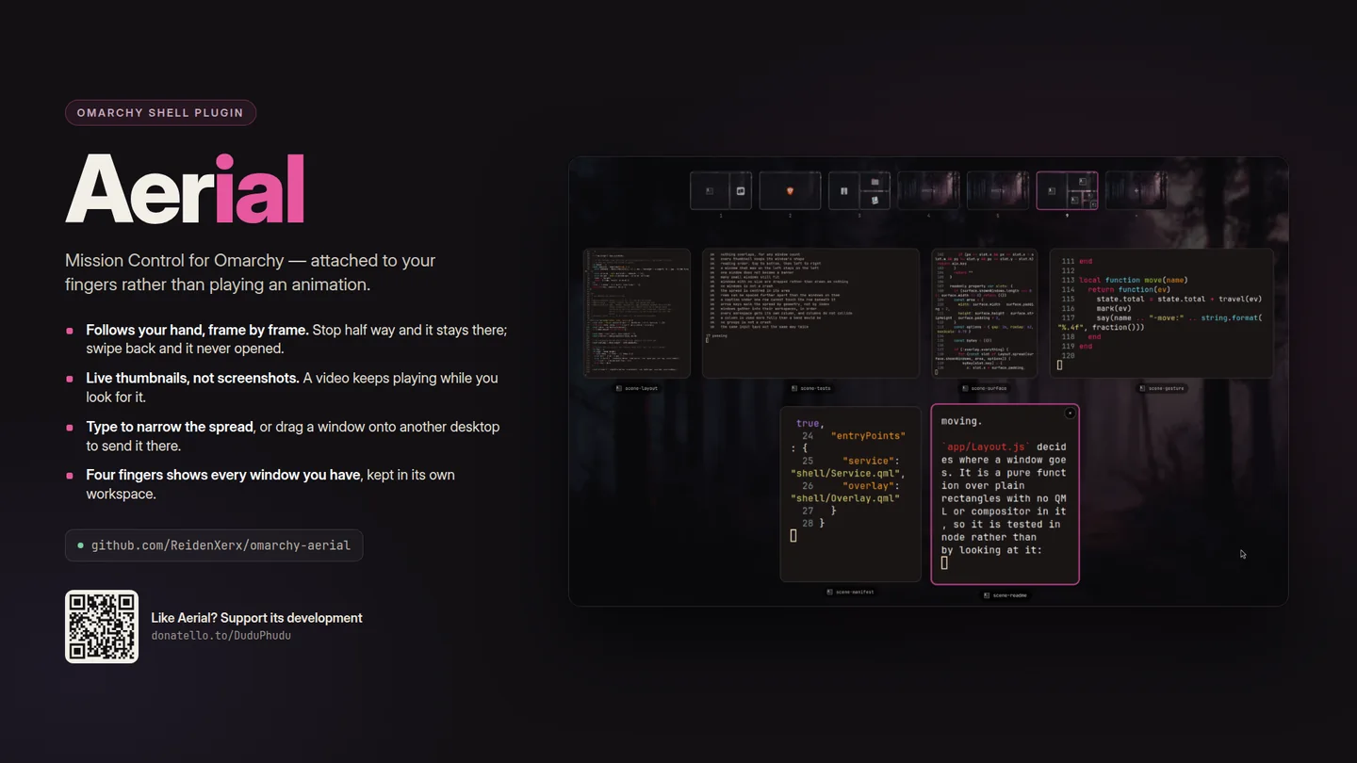Click the scene-gesture caption text
1357x763 pixels.
click(1167, 388)
